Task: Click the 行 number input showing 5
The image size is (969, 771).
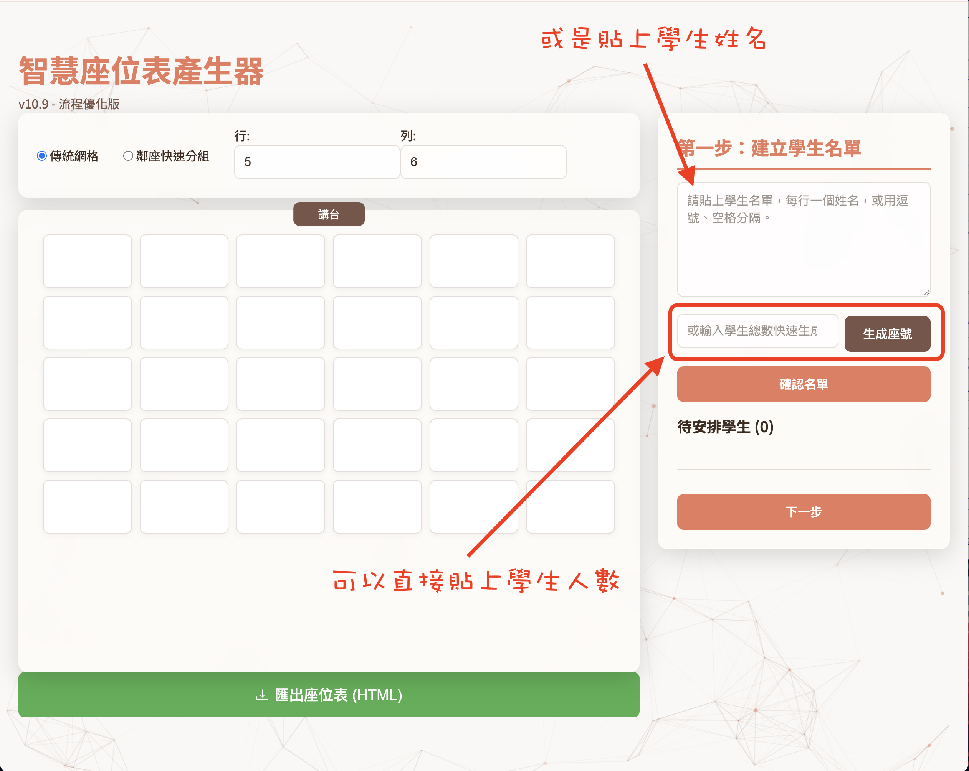Action: tap(316, 161)
